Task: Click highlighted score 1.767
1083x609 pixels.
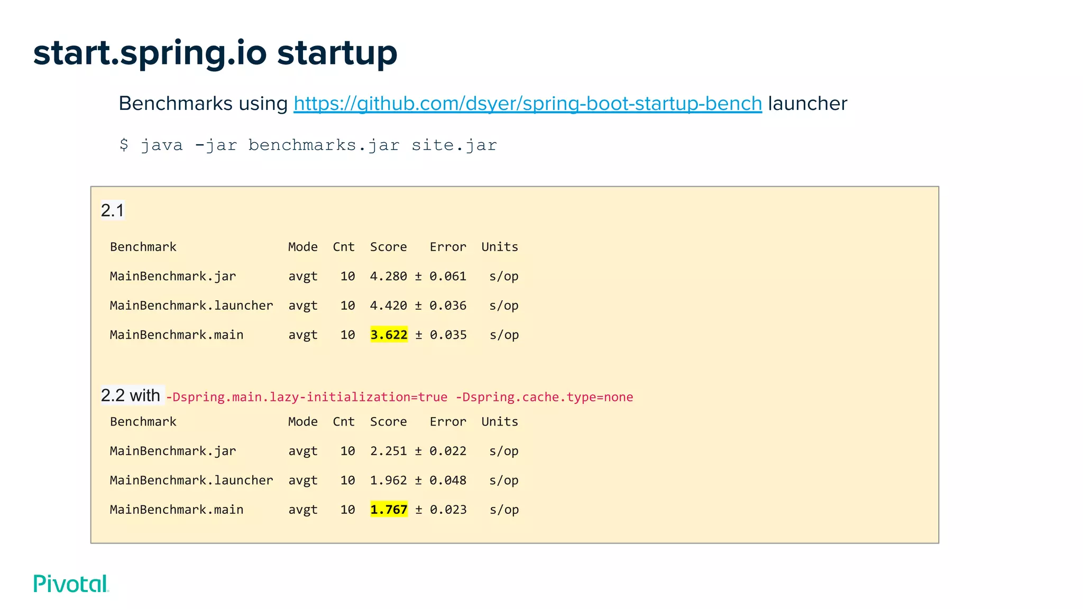Action: tap(389, 510)
